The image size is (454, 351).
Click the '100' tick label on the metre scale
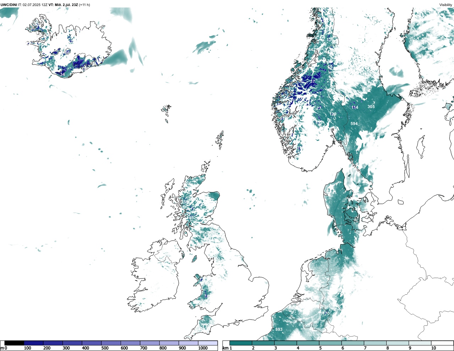(27, 348)
